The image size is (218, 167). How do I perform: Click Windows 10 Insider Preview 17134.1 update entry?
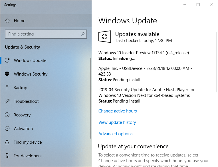coord(144,53)
